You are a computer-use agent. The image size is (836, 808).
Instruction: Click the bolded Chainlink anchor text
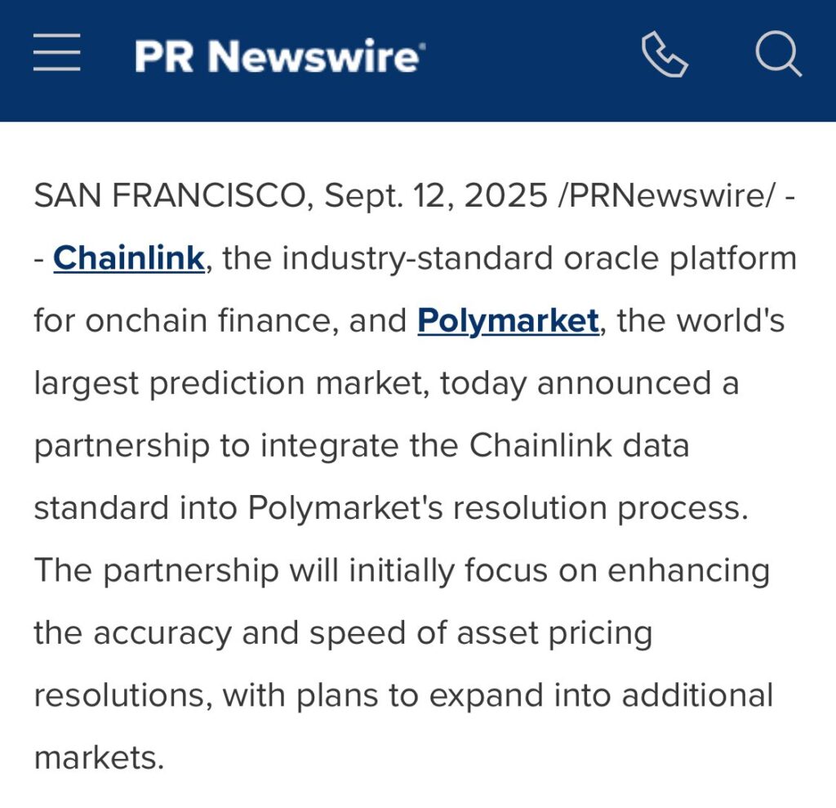coord(128,257)
